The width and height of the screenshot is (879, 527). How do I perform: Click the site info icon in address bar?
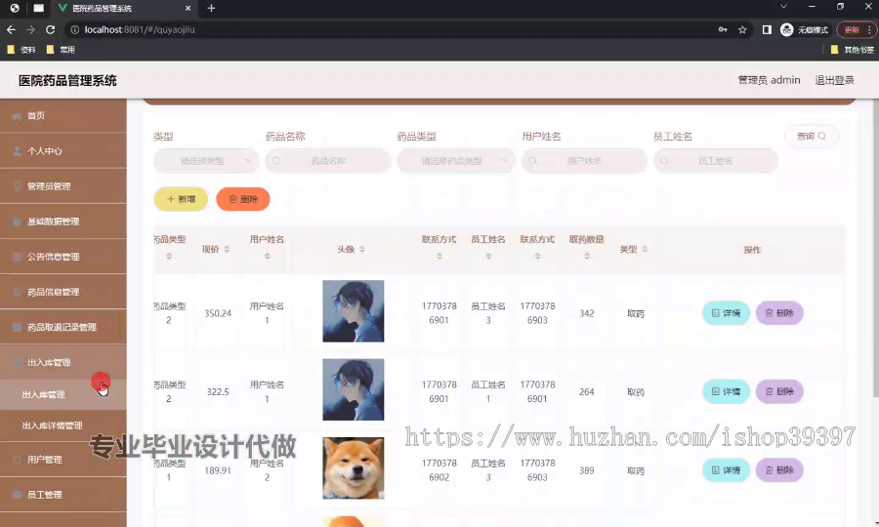pos(74,29)
